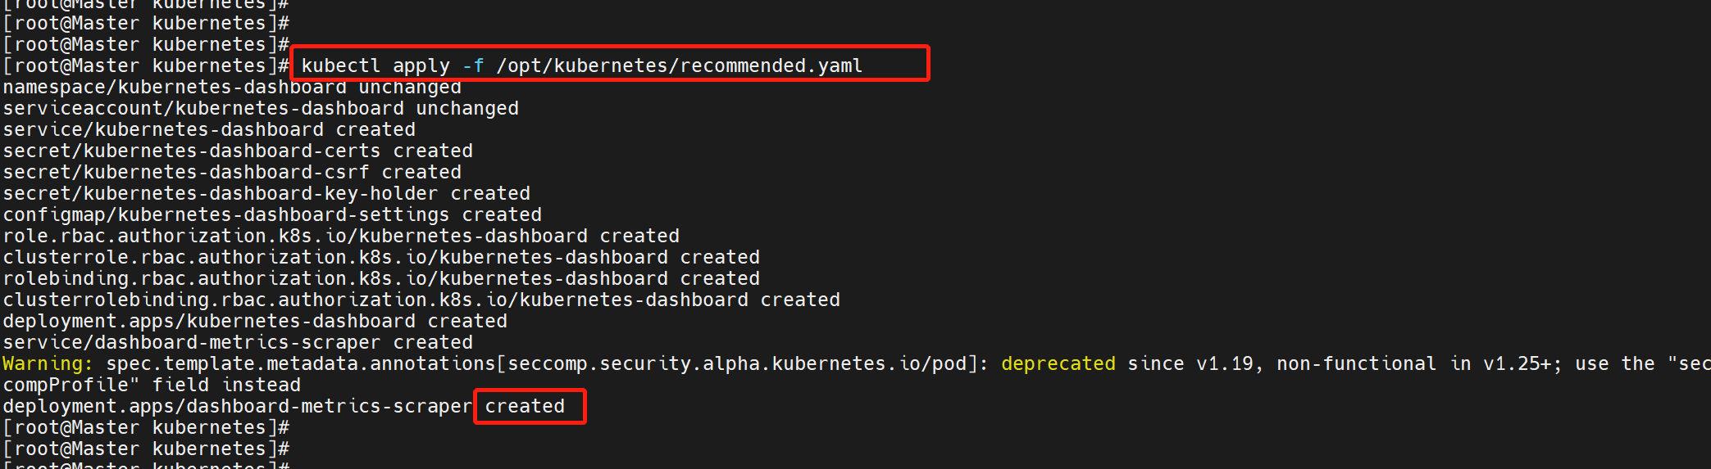
Task: Click the 'clusterrole.rbac.authorization.k8s.io' output line
Action: [381, 257]
